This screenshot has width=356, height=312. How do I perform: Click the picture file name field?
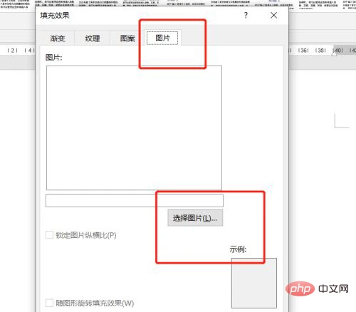(135, 201)
